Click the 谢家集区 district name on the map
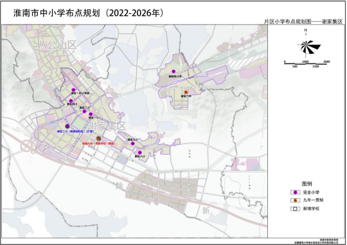This screenshot has width=347, height=245. point(107,126)
